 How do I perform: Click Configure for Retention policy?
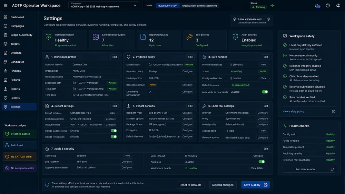pos(187,71)
